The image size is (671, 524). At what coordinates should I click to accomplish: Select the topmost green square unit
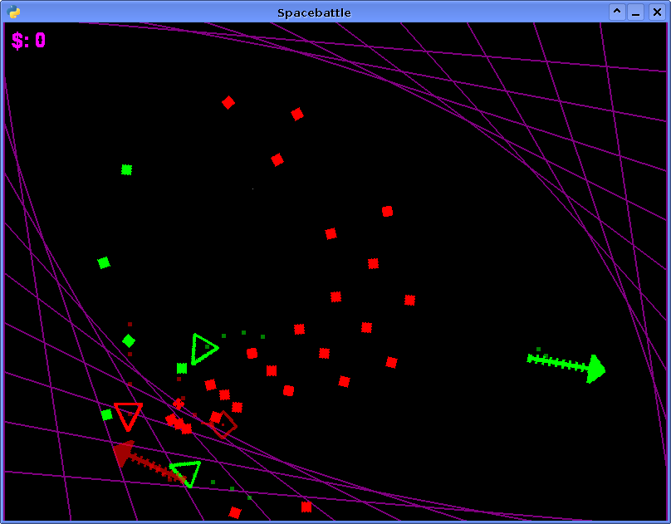click(x=127, y=169)
